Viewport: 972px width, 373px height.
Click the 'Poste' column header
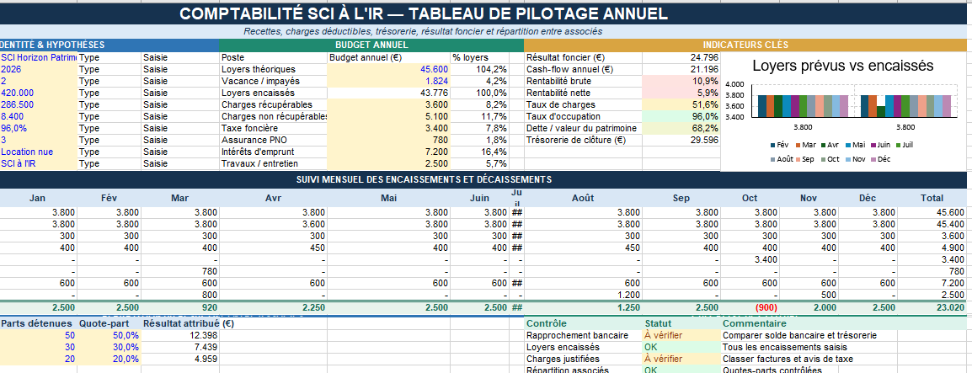pyautogui.click(x=274, y=57)
